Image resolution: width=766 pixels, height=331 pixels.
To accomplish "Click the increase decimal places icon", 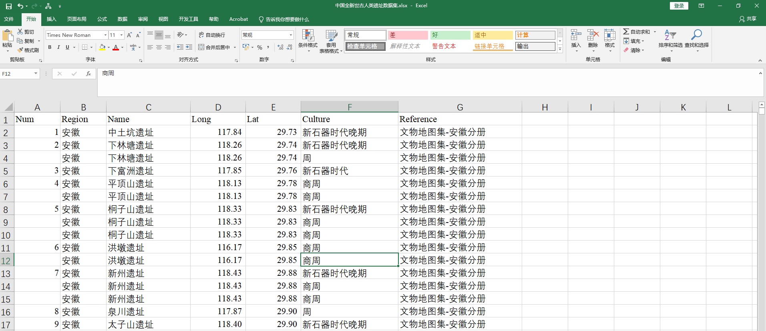I will tap(280, 47).
